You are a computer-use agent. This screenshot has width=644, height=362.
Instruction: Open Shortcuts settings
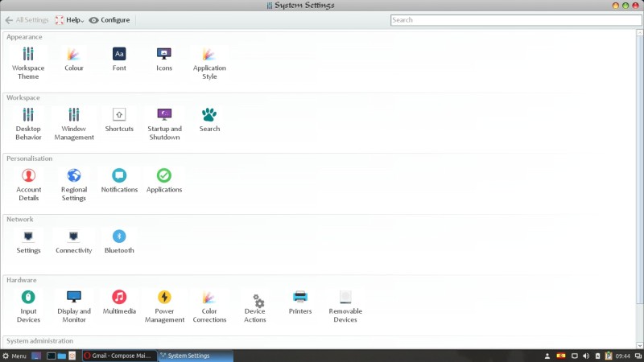point(119,120)
